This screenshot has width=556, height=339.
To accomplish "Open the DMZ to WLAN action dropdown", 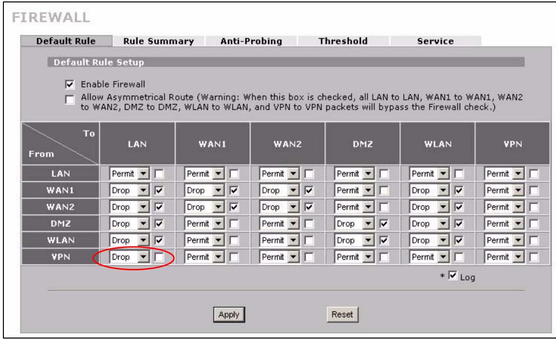I will [430, 223].
